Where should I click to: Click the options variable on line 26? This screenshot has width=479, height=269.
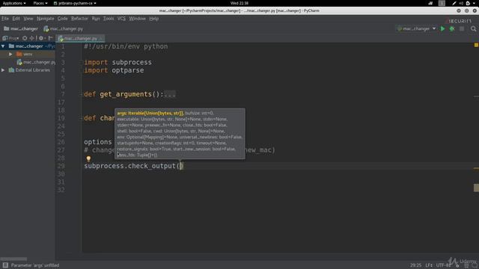[x=98, y=142]
